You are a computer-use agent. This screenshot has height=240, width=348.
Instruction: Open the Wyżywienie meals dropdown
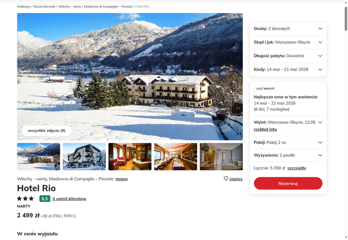coord(288,155)
